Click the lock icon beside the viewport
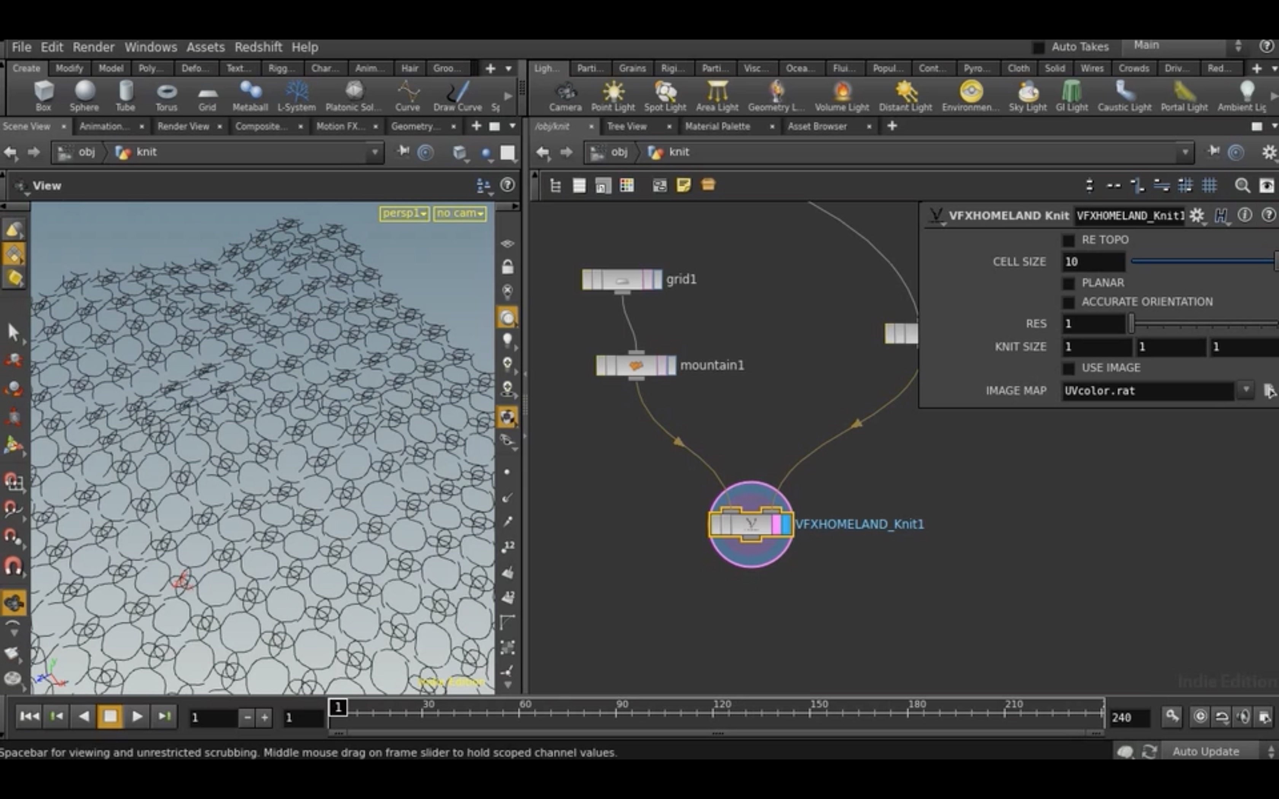 (507, 267)
